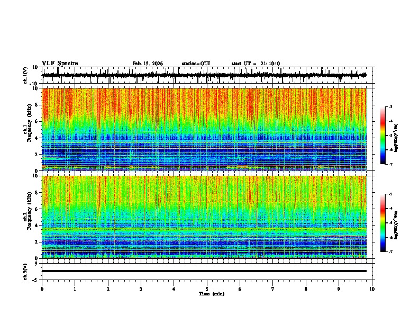Click time axis tick label "7"

[x=273, y=289]
